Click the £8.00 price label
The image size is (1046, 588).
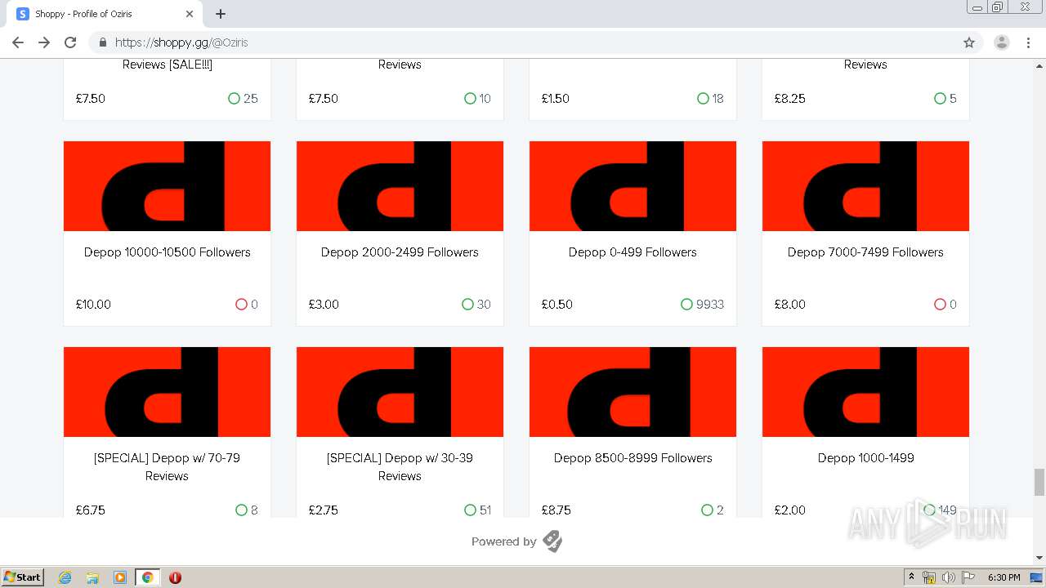click(x=789, y=305)
